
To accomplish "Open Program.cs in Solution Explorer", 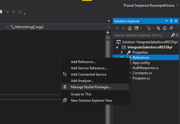I will tap(141, 78).
